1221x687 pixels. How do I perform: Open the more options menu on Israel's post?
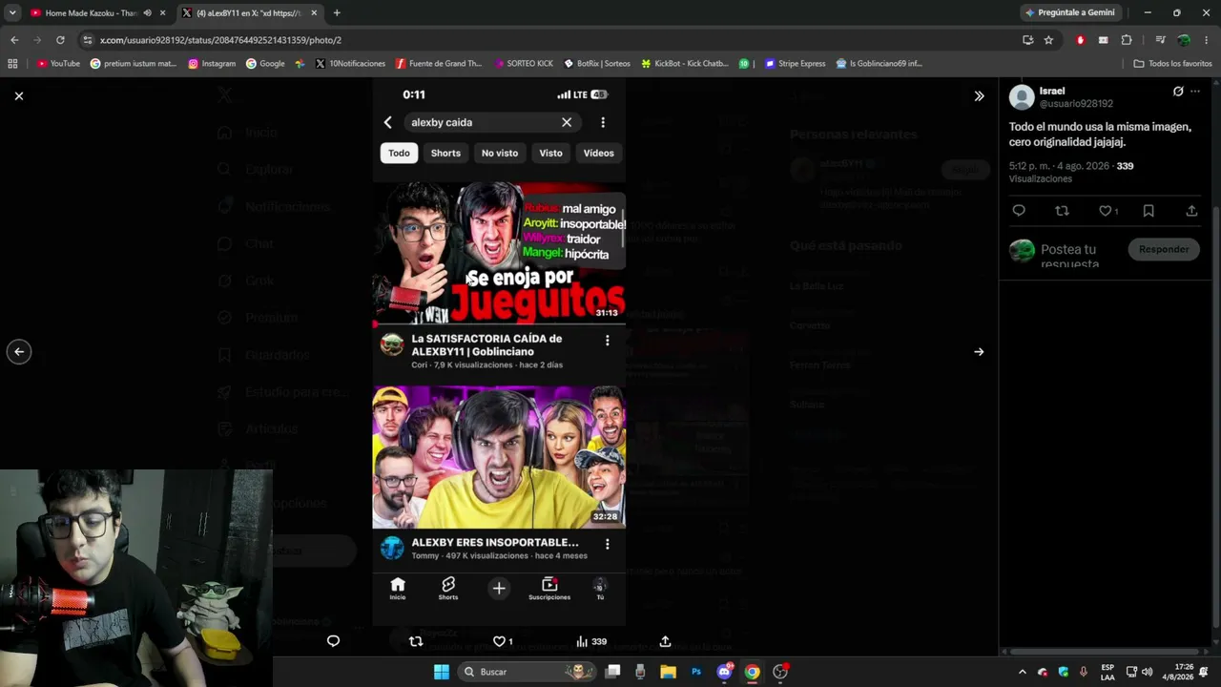coord(1195,92)
